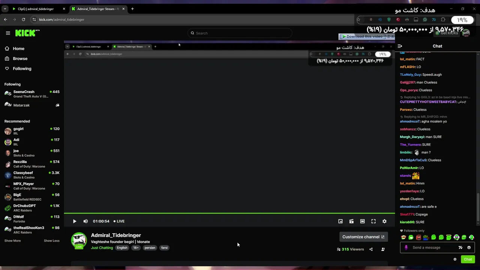Expand recommended list with Show More
Image resolution: width=480 pixels, height=270 pixels.
point(12,241)
